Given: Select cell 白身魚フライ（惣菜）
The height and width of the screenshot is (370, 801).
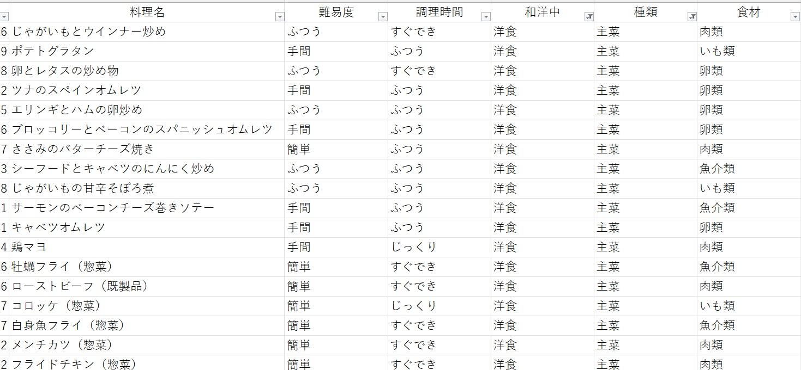Looking at the screenshot, I should point(147,325).
